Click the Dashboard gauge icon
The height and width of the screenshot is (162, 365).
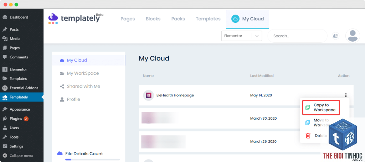5,17
